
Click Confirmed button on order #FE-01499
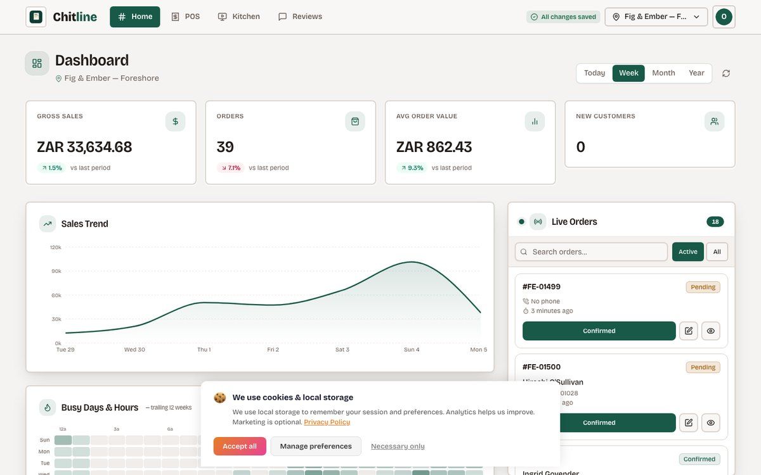(x=599, y=331)
